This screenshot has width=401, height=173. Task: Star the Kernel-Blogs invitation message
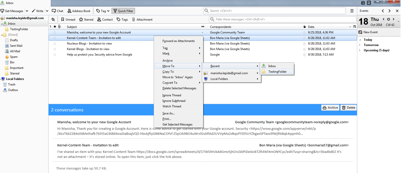click(55, 49)
